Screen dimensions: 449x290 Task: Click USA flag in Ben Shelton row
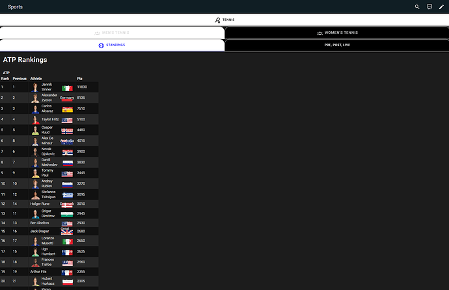coord(67,224)
